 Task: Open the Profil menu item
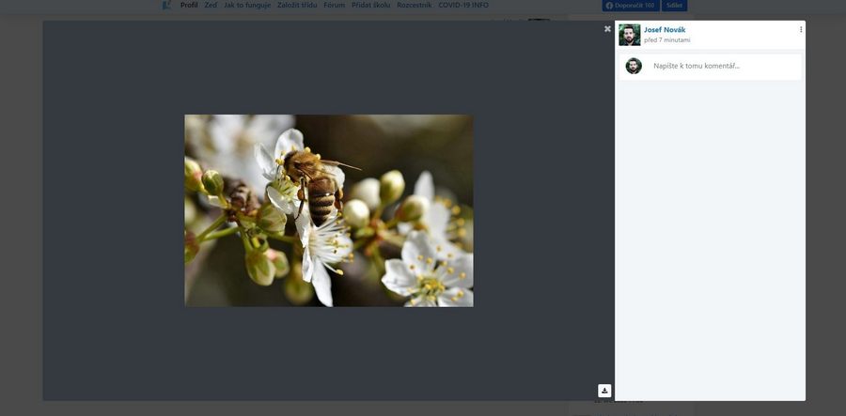[x=189, y=6]
